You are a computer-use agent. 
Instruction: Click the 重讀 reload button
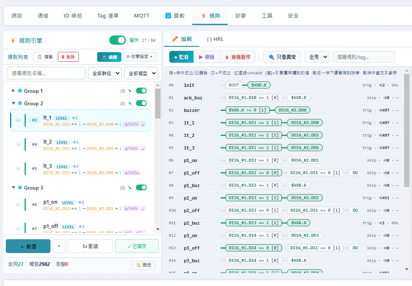click(x=90, y=246)
